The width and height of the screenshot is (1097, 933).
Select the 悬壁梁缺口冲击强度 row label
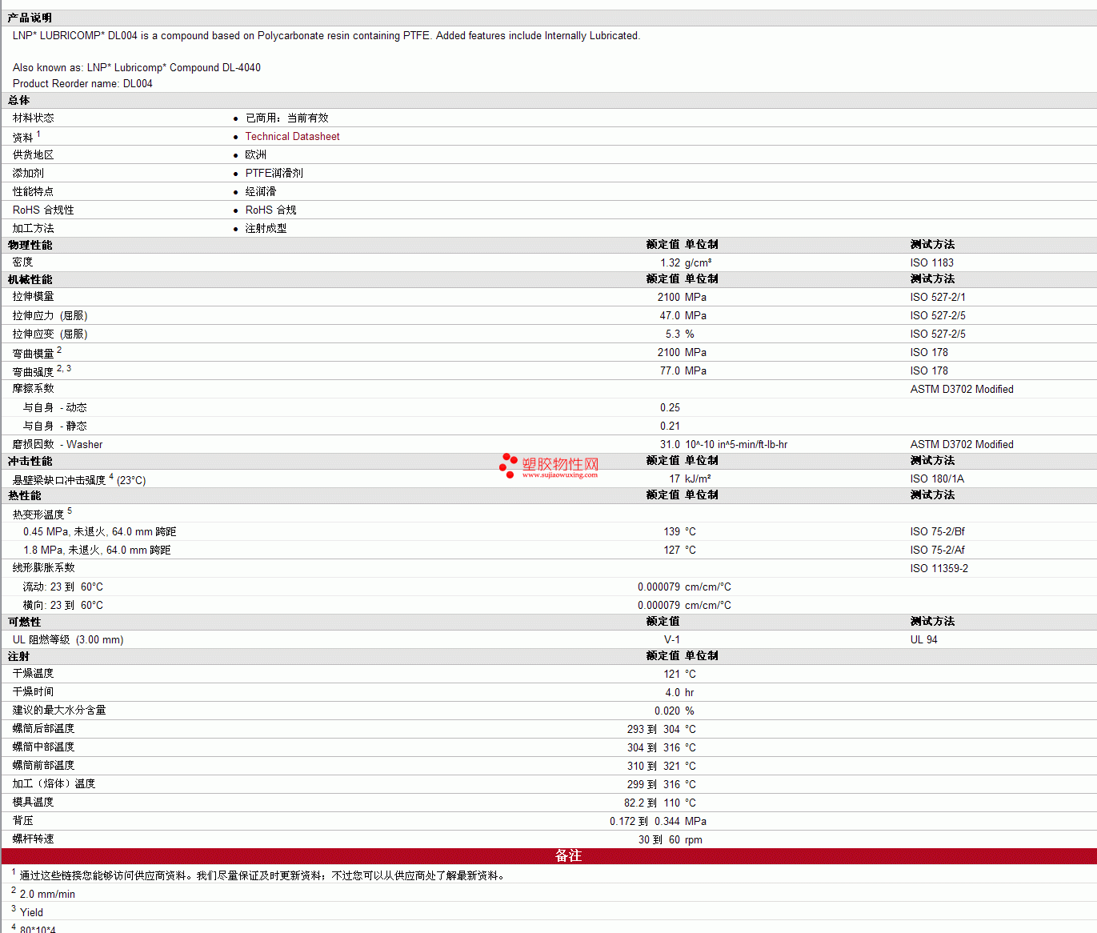pyautogui.click(x=59, y=480)
